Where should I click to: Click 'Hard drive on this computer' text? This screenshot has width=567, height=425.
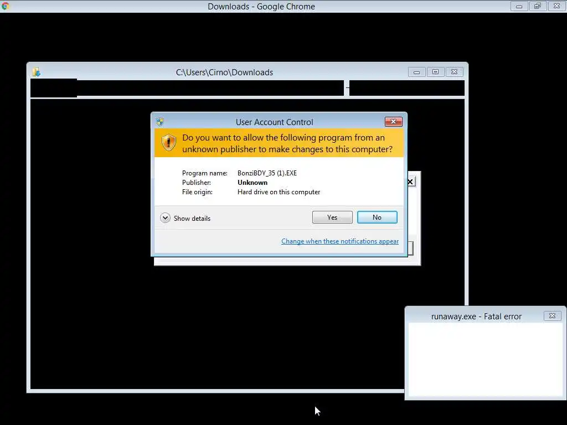279,192
